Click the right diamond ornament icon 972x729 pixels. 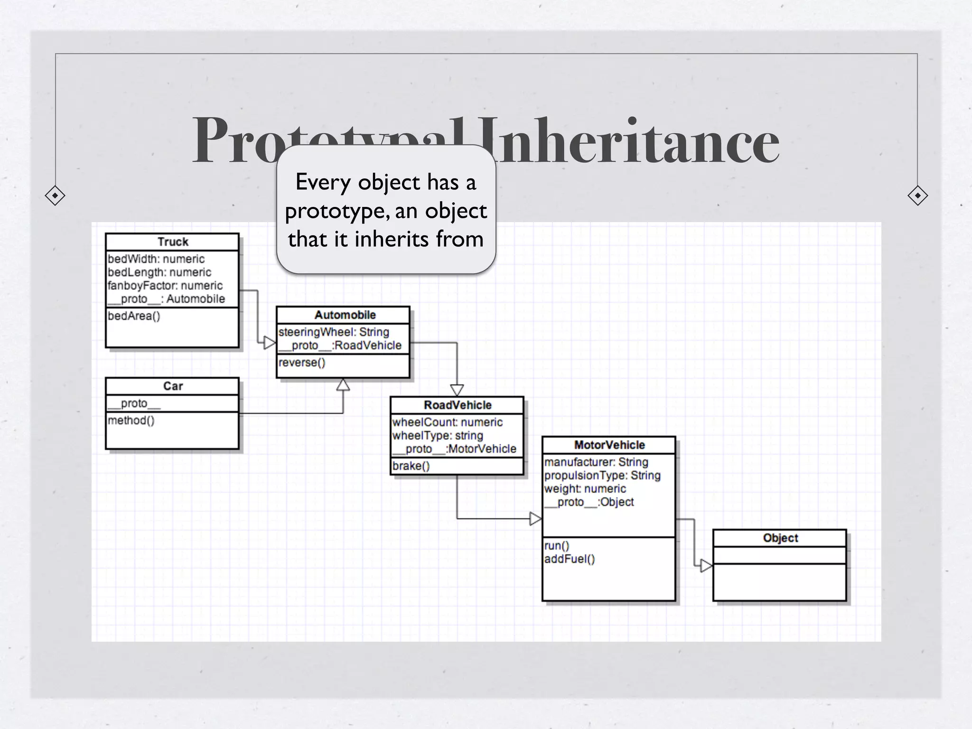coord(917,196)
